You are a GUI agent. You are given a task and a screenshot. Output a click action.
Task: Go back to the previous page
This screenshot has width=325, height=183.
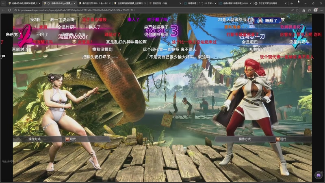click(3, 10)
